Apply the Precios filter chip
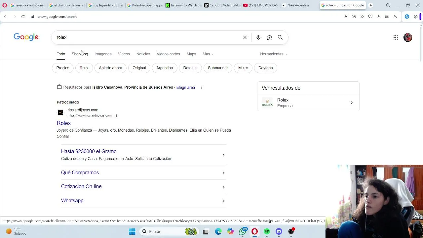 63,68
